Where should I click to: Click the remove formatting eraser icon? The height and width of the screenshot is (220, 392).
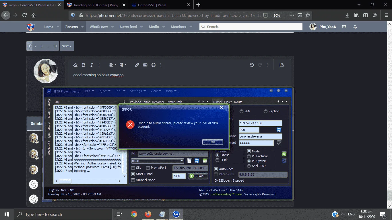point(75,65)
